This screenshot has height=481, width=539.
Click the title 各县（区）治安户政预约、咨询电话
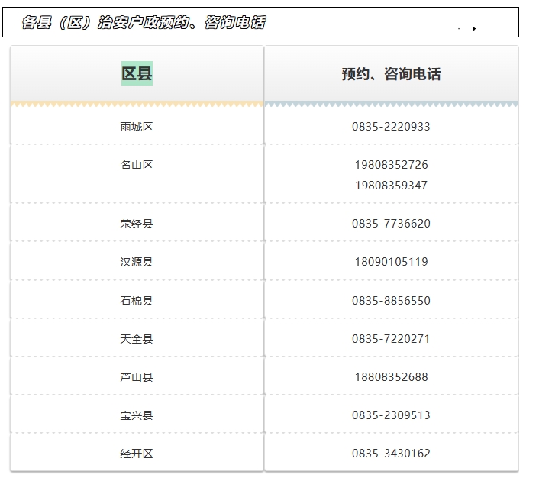pyautogui.click(x=144, y=23)
